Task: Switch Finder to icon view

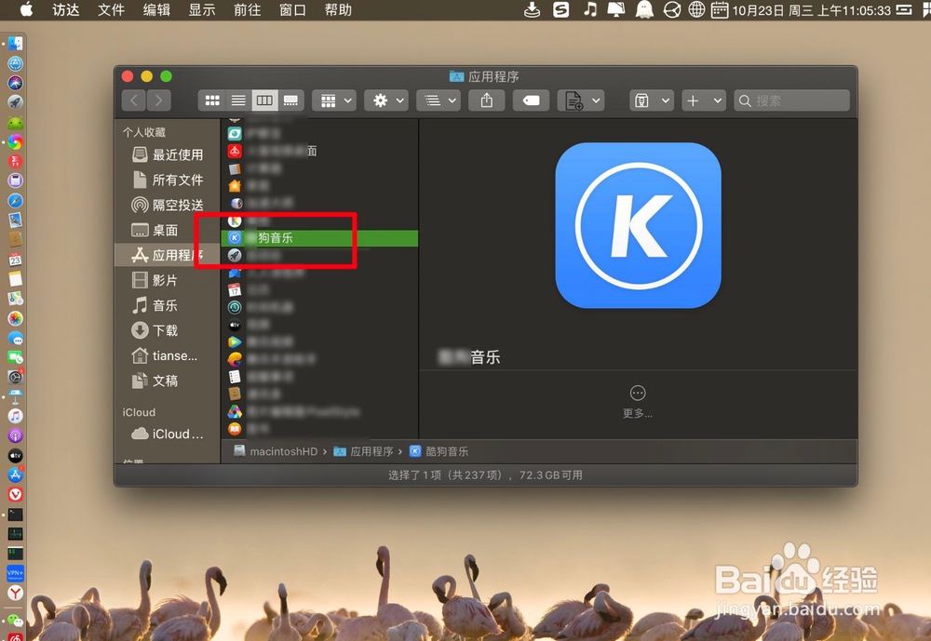Action: (x=212, y=100)
